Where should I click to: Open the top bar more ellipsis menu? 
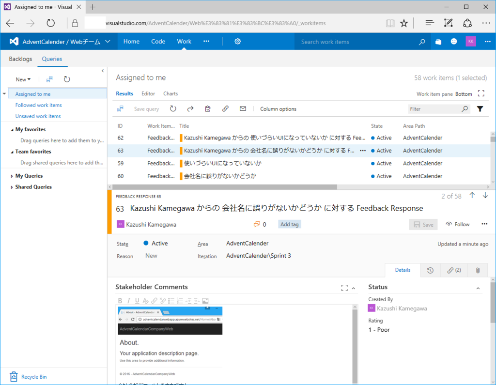coord(487,42)
